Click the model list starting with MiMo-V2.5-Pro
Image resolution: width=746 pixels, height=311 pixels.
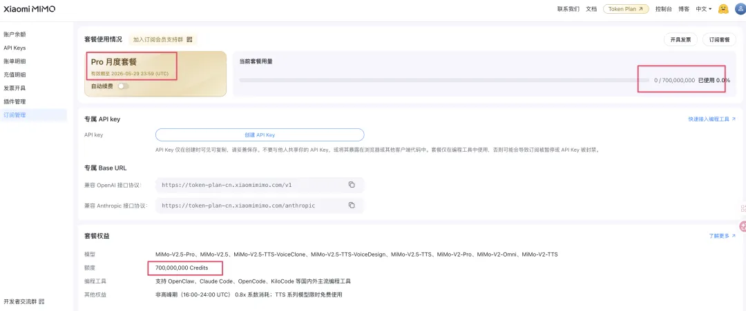point(356,254)
